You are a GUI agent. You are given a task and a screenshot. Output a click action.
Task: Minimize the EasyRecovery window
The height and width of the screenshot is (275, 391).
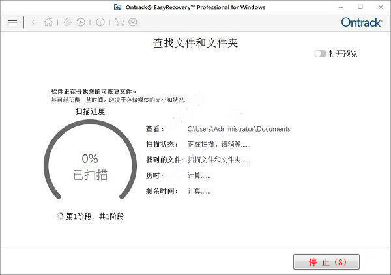click(x=343, y=7)
